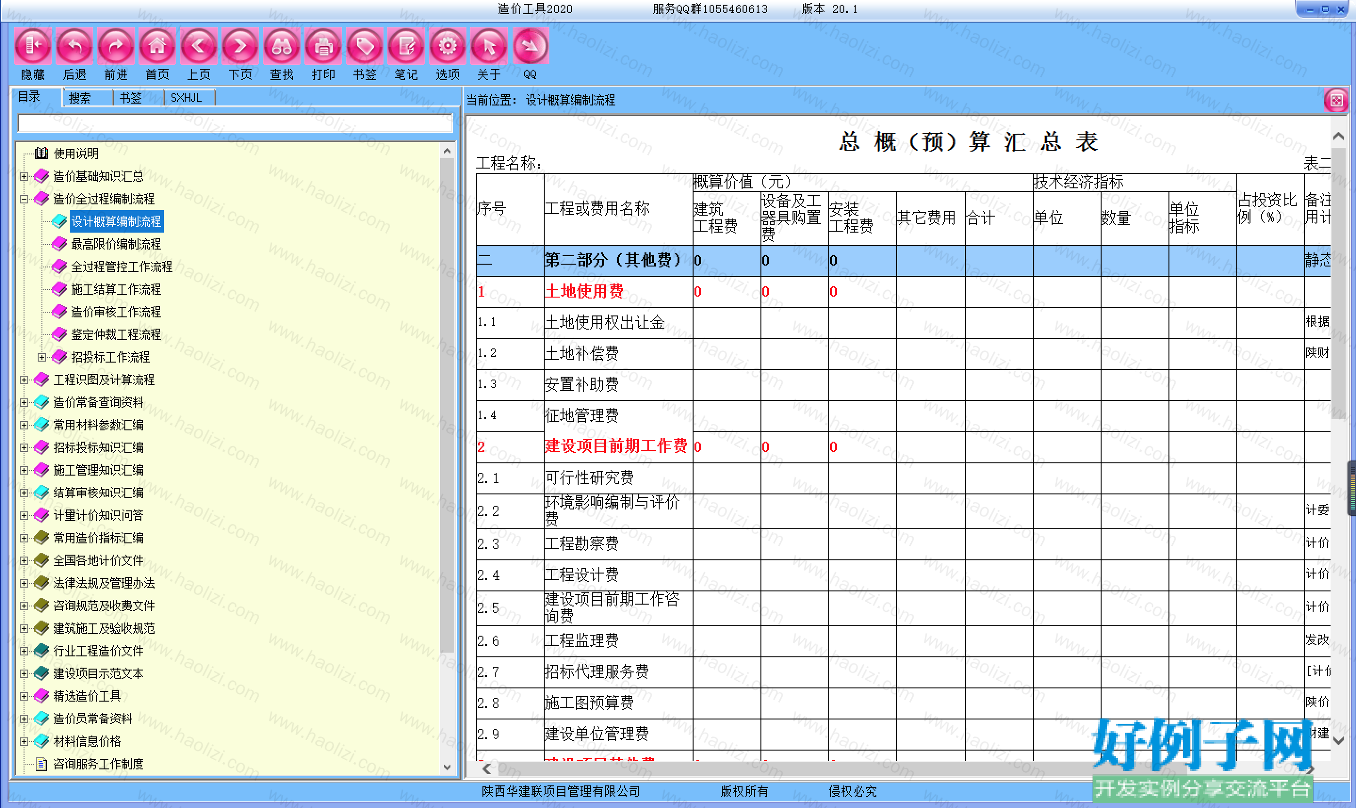The image size is (1356, 808).
Task: Click the document icon beside 咨询服务工作制度
Action: [x=41, y=764]
